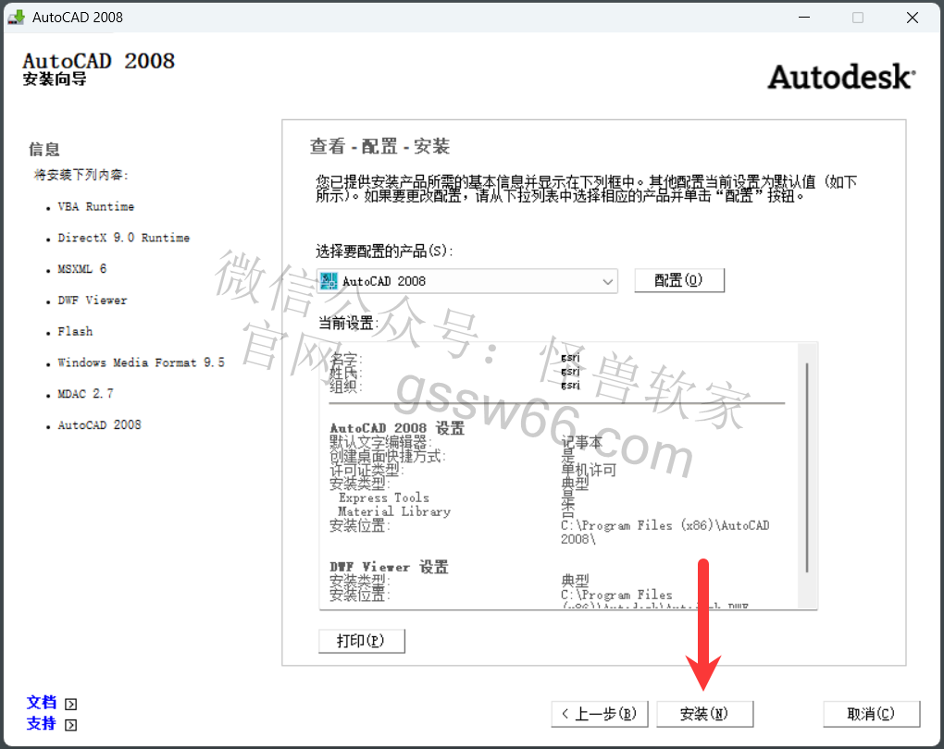Click Windows Media Format 9.5 list entry
Viewport: 944px width, 749px height.
pos(141,363)
